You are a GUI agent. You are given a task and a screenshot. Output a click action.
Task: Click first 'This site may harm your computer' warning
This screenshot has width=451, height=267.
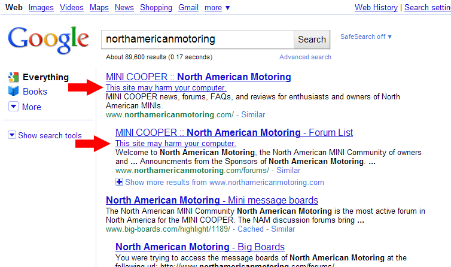click(166, 88)
